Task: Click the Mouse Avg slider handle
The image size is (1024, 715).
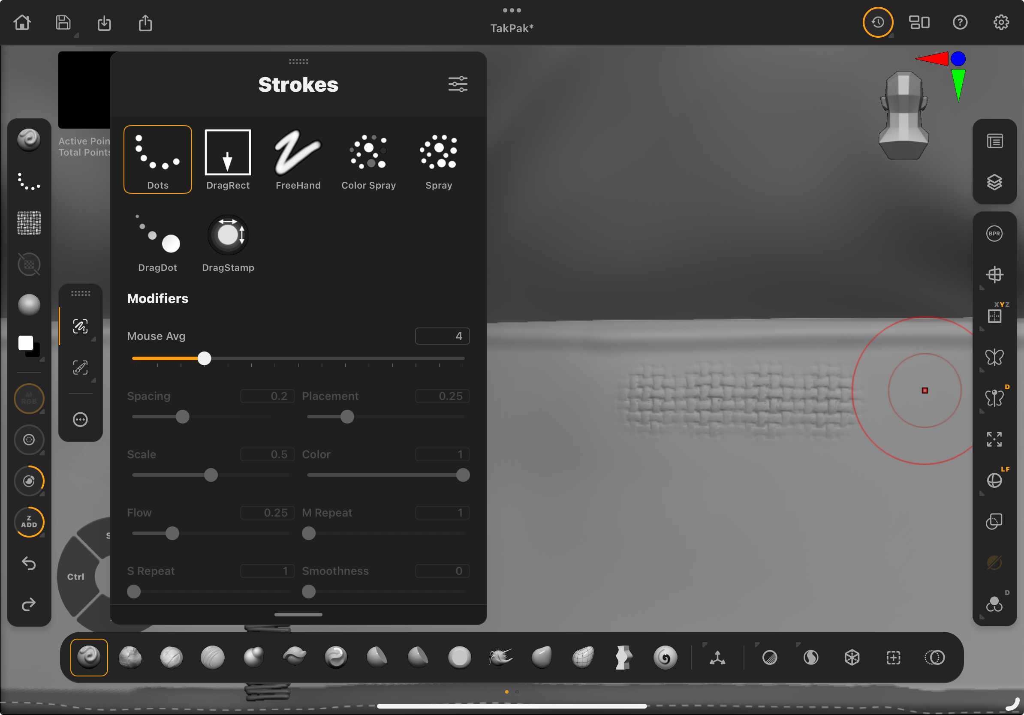Action: [x=204, y=358]
